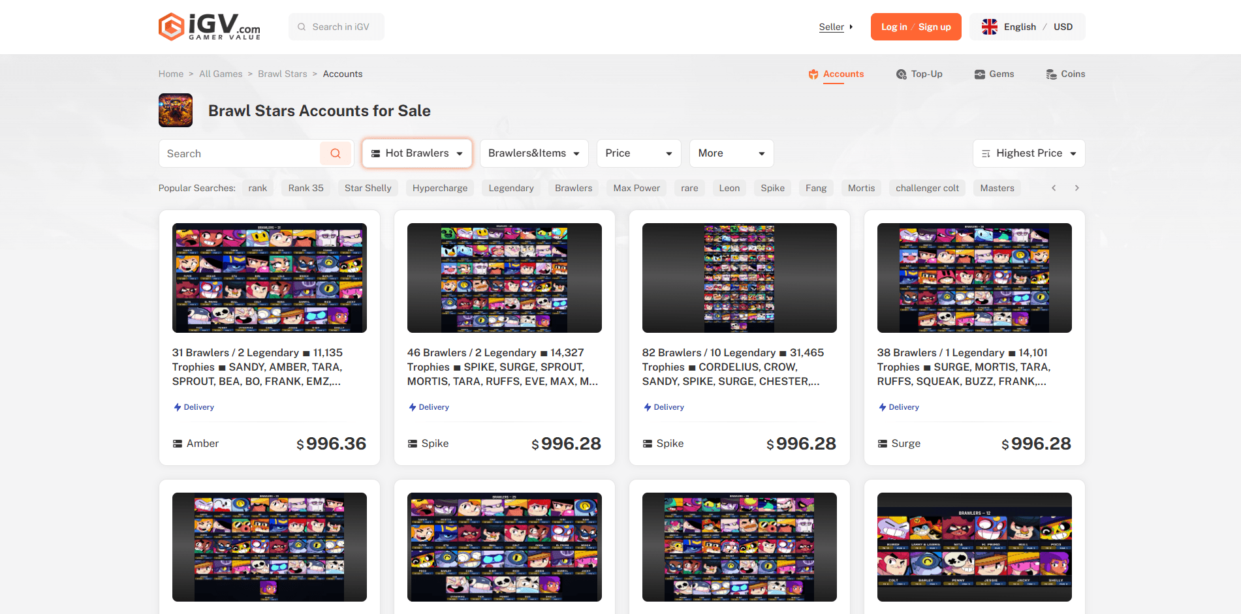
Task: Click the All Games breadcrumb link
Action: (x=221, y=74)
